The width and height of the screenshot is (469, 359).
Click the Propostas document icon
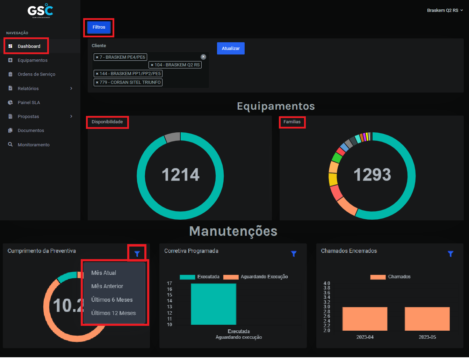10,116
